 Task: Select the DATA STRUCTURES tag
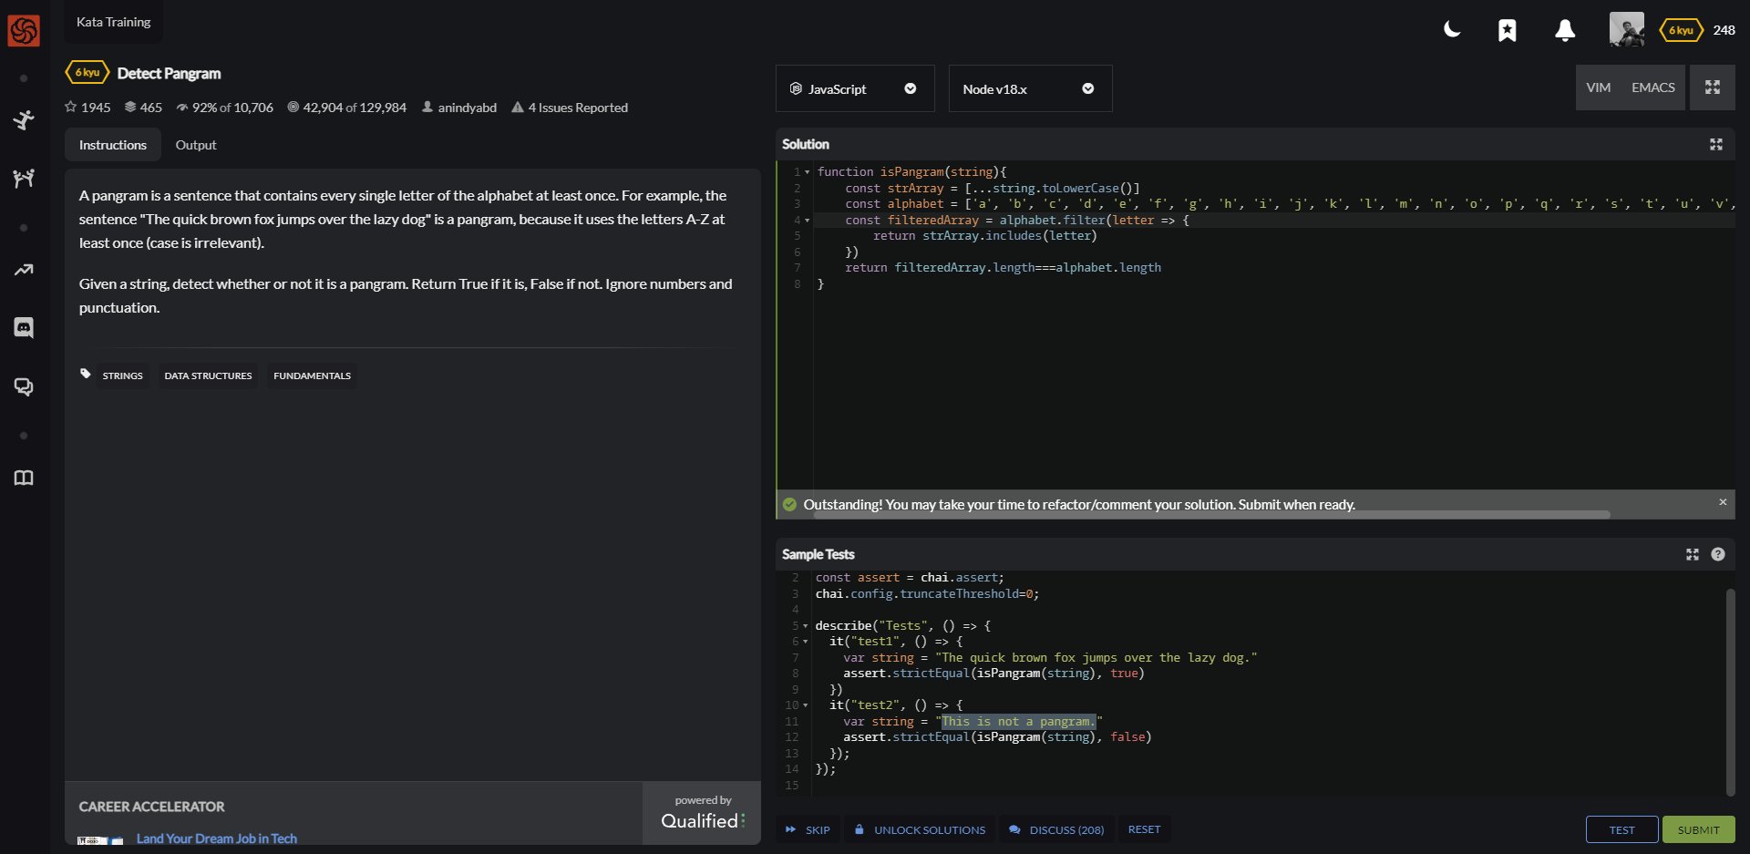[x=208, y=376]
